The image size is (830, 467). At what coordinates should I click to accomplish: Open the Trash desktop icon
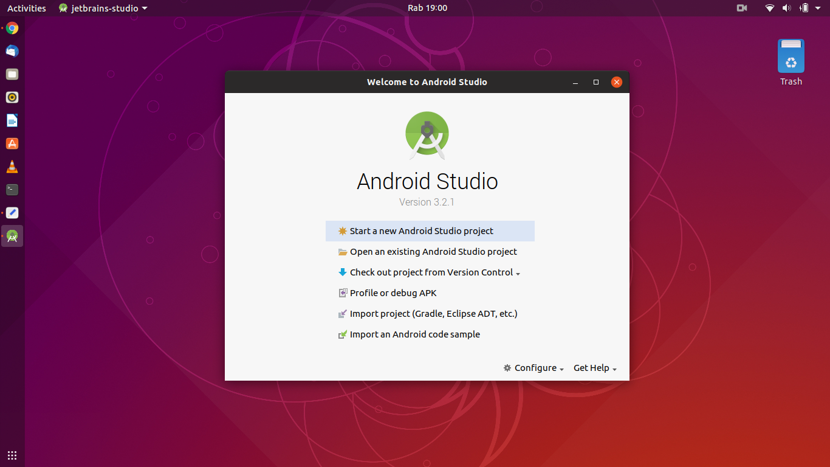pyautogui.click(x=791, y=62)
